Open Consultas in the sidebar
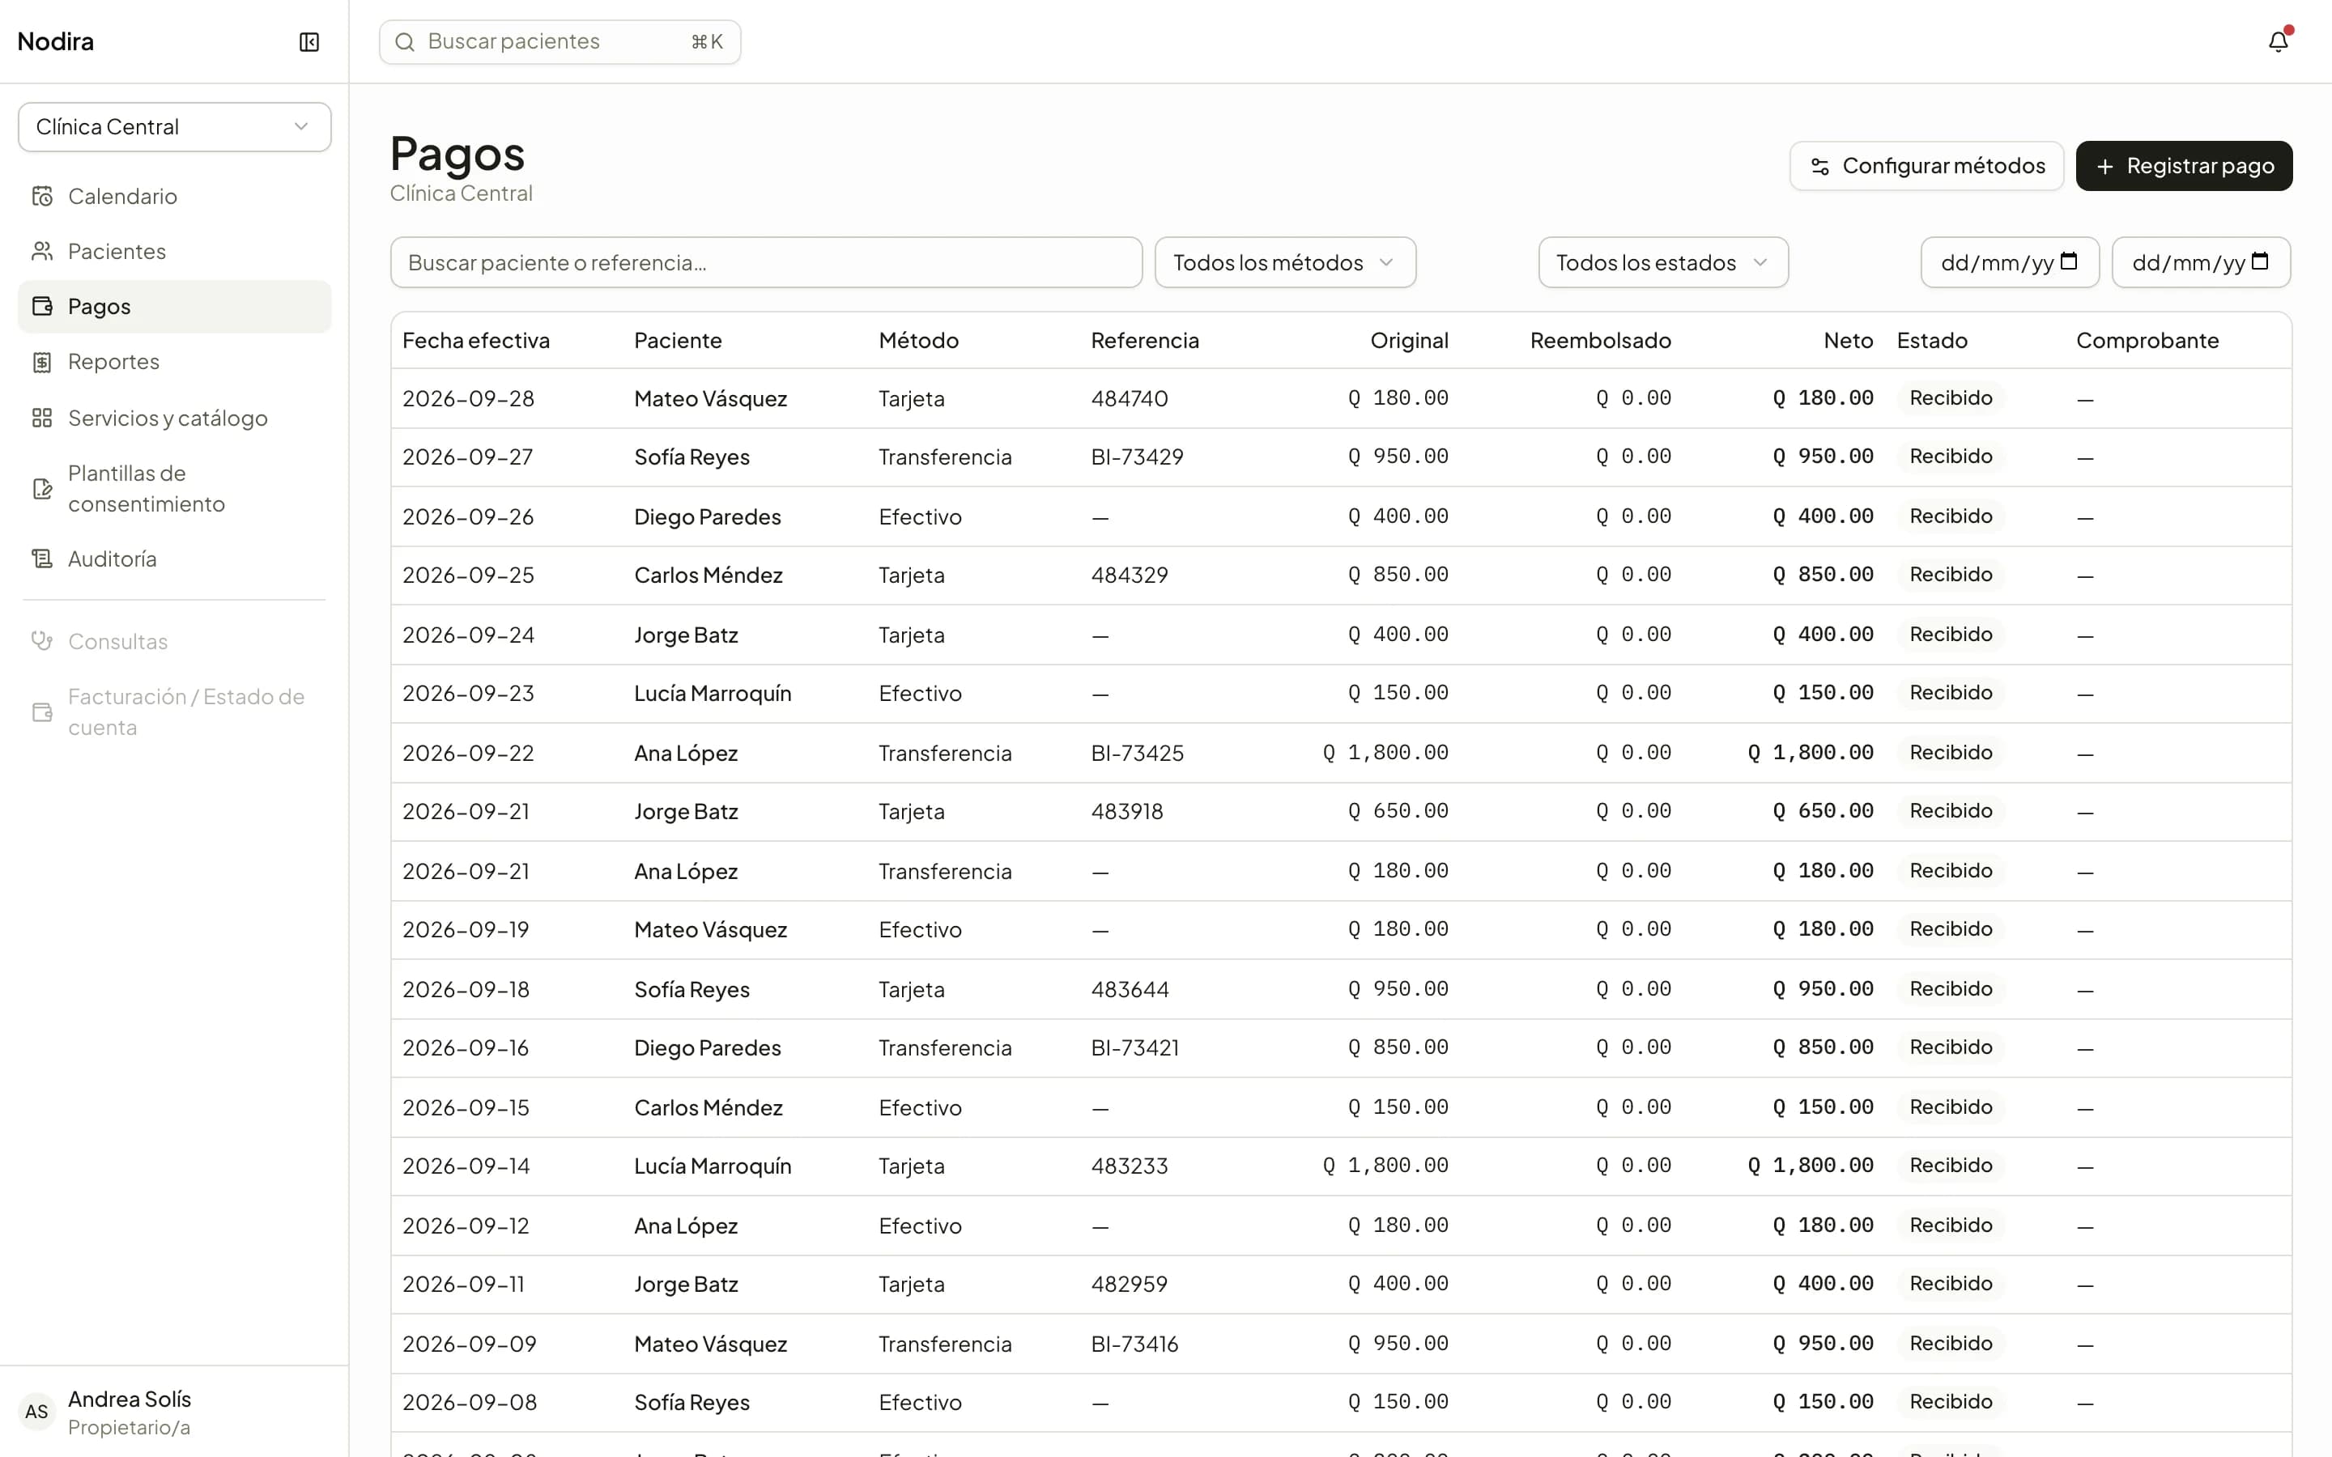Image resolution: width=2332 pixels, height=1457 pixels. coord(174,641)
